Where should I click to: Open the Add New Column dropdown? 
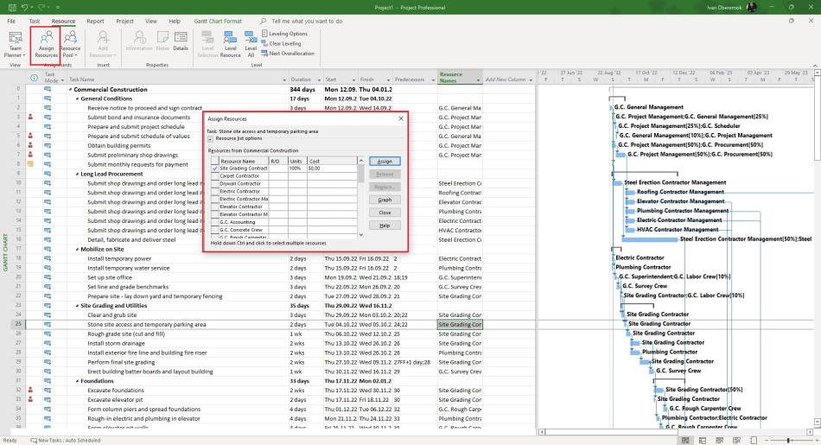click(x=531, y=80)
